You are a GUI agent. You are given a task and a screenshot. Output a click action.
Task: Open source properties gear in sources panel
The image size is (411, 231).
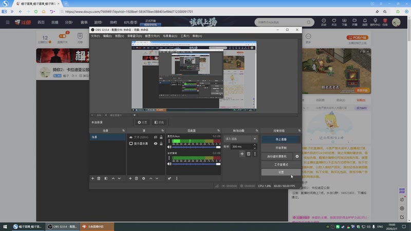click(x=143, y=178)
